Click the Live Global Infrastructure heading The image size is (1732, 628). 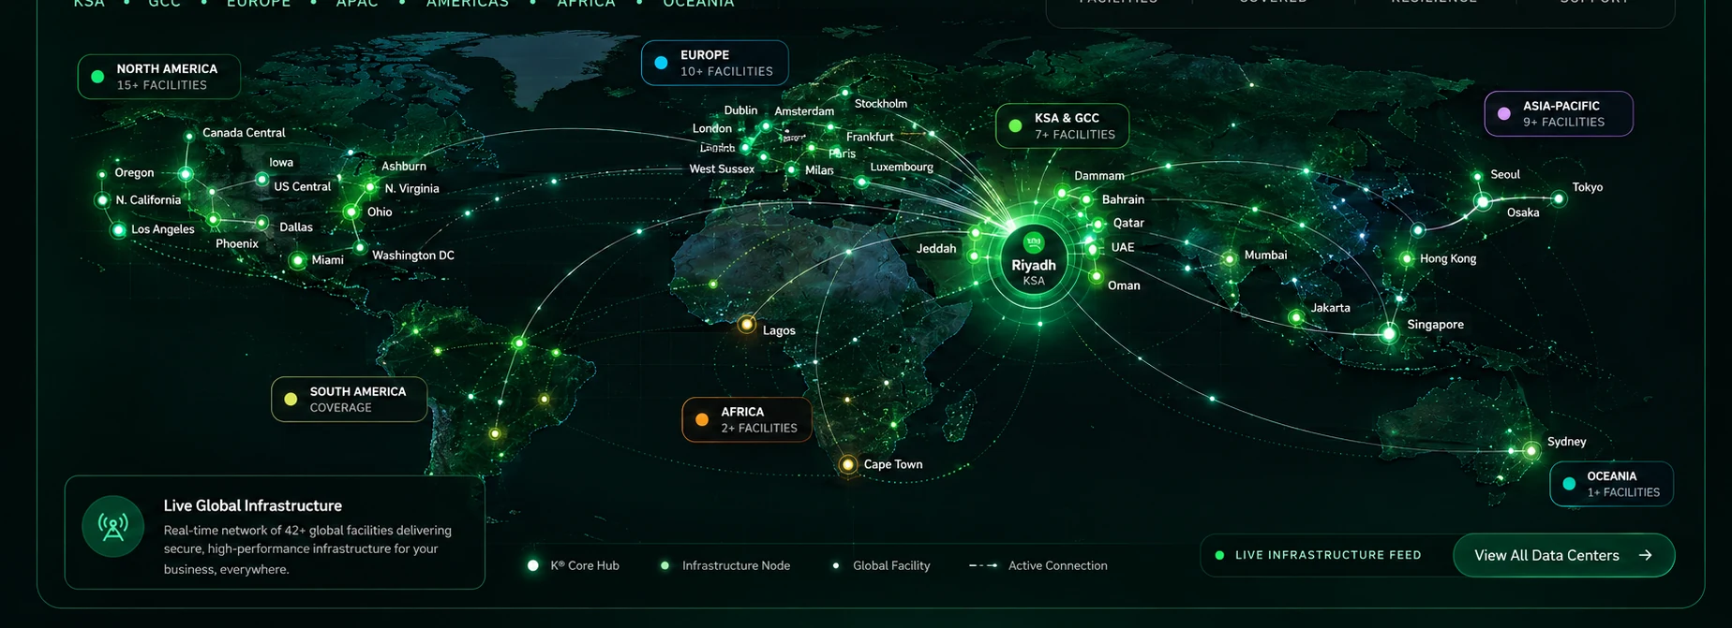coord(253,505)
